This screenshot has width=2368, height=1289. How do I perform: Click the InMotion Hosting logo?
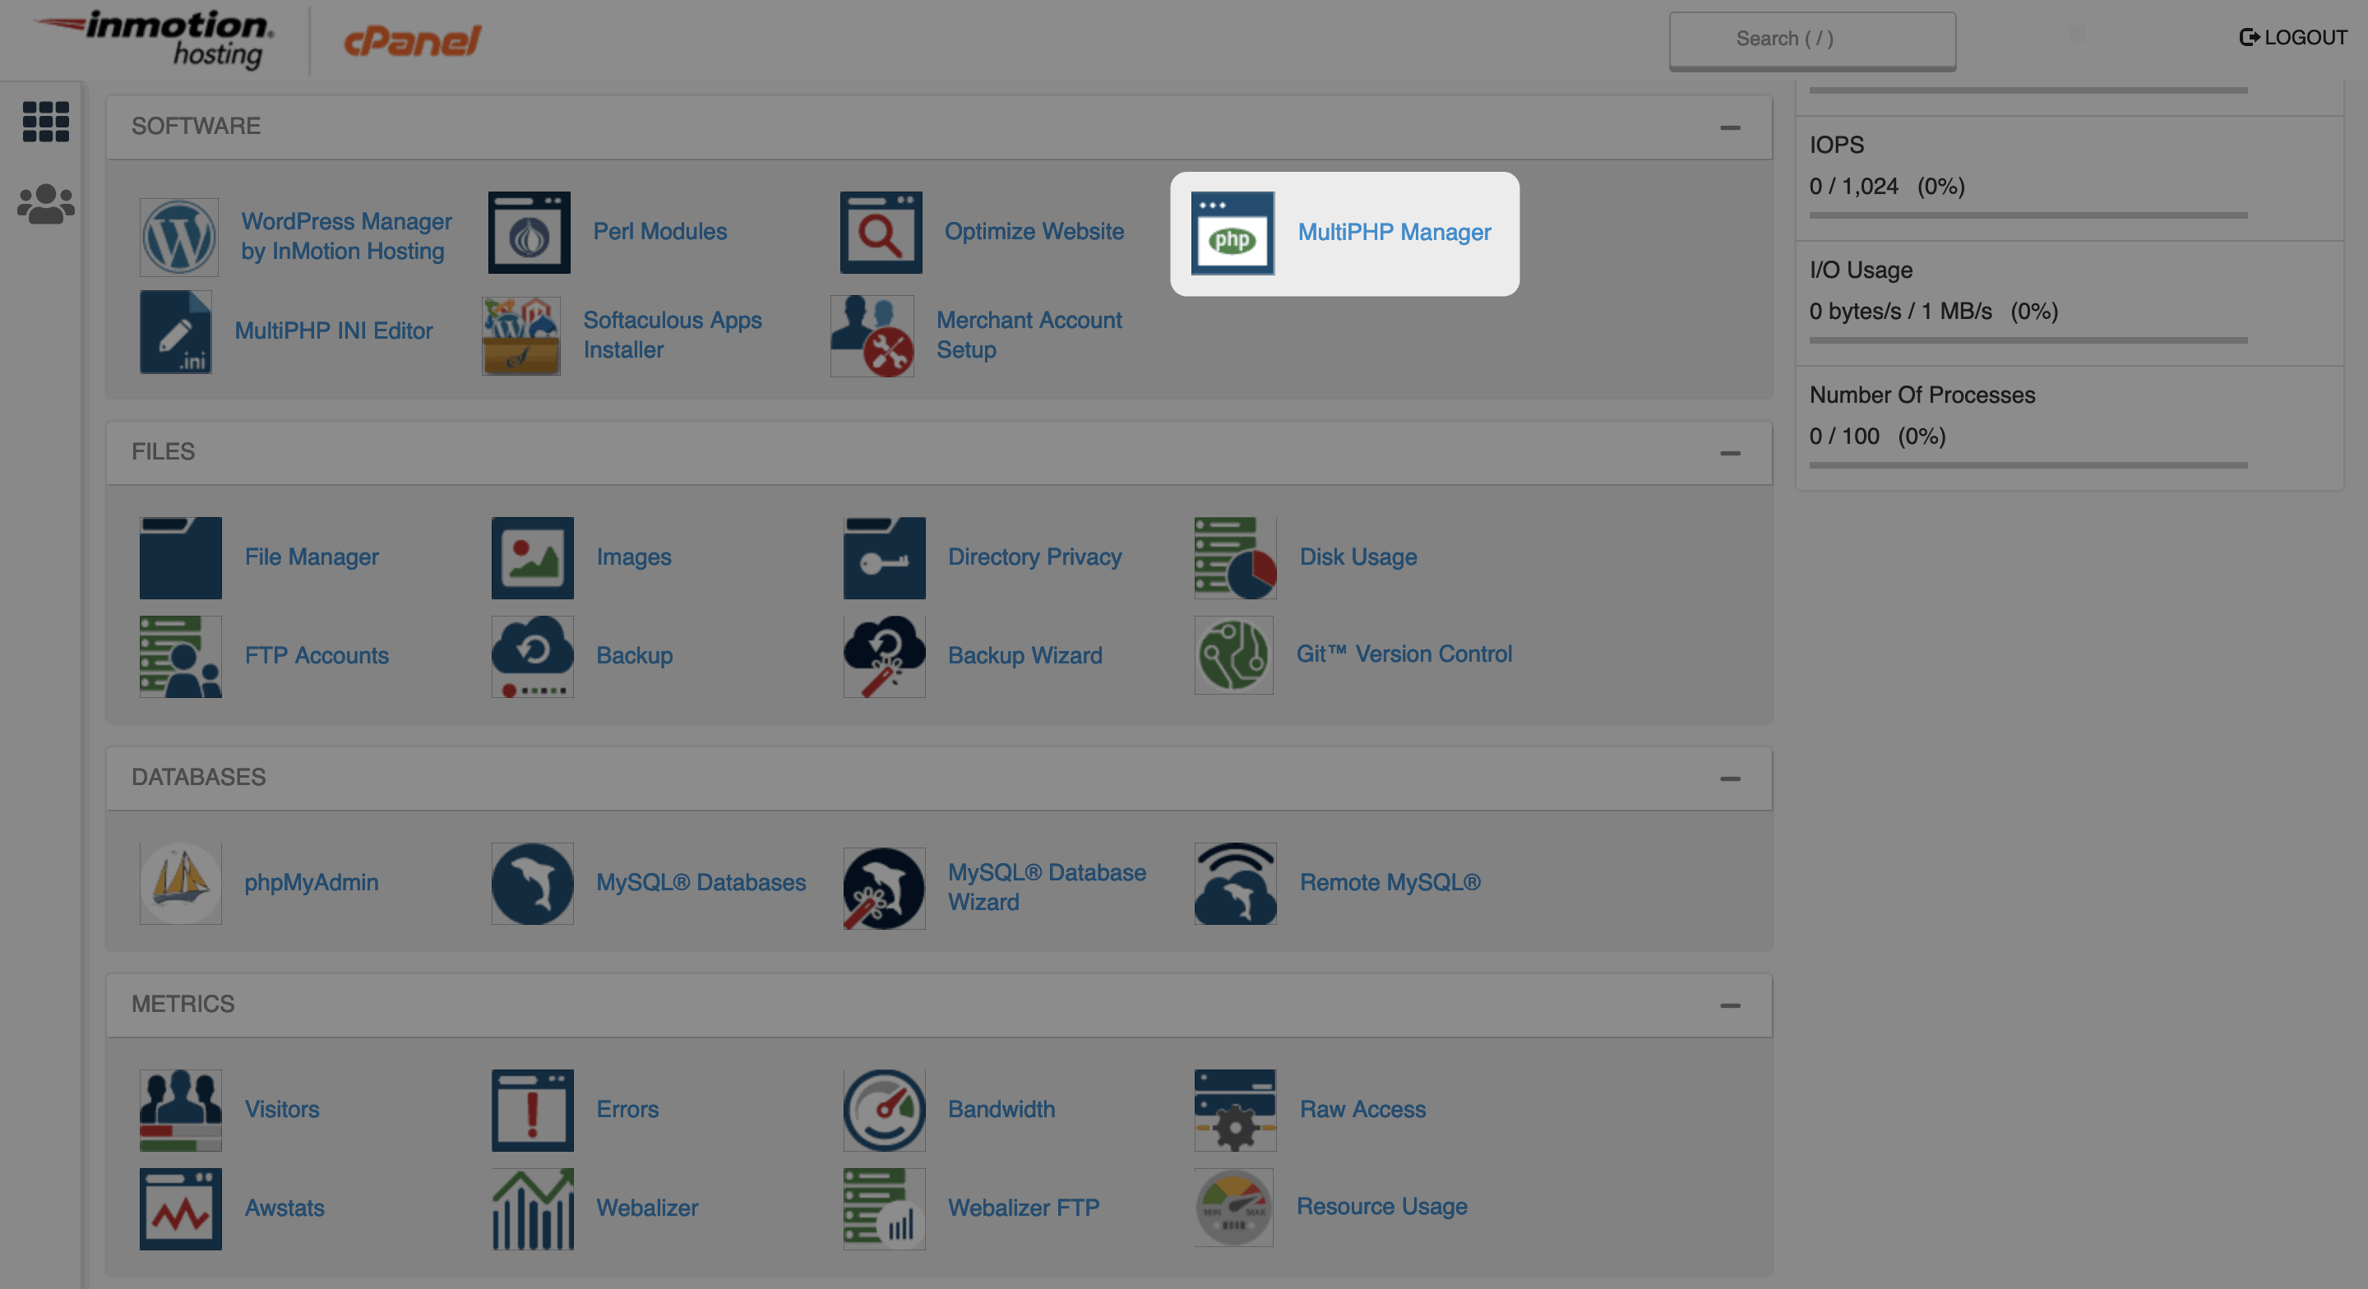tap(155, 39)
